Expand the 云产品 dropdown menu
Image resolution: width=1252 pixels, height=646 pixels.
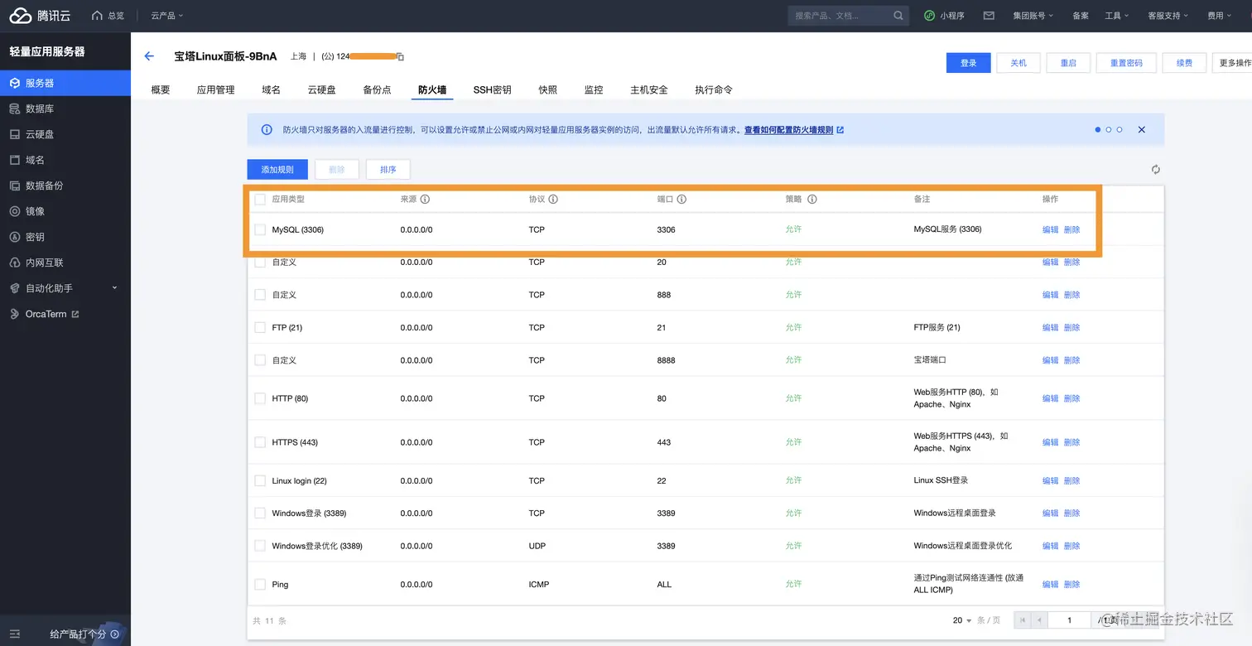pyautogui.click(x=167, y=16)
